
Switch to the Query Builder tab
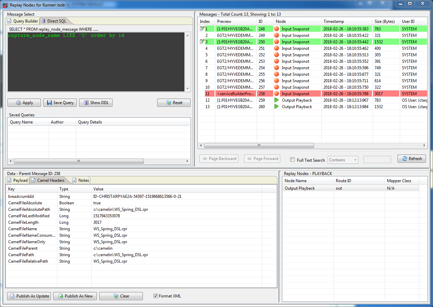pos(23,21)
